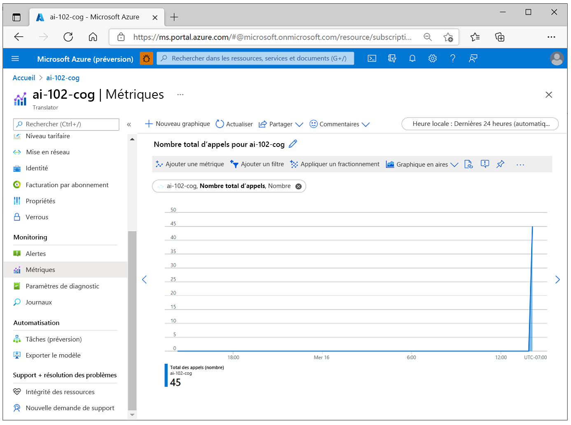
Task: Move chart view to previous time range
Action: point(144,280)
